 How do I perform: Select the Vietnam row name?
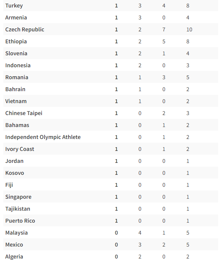point(16,101)
